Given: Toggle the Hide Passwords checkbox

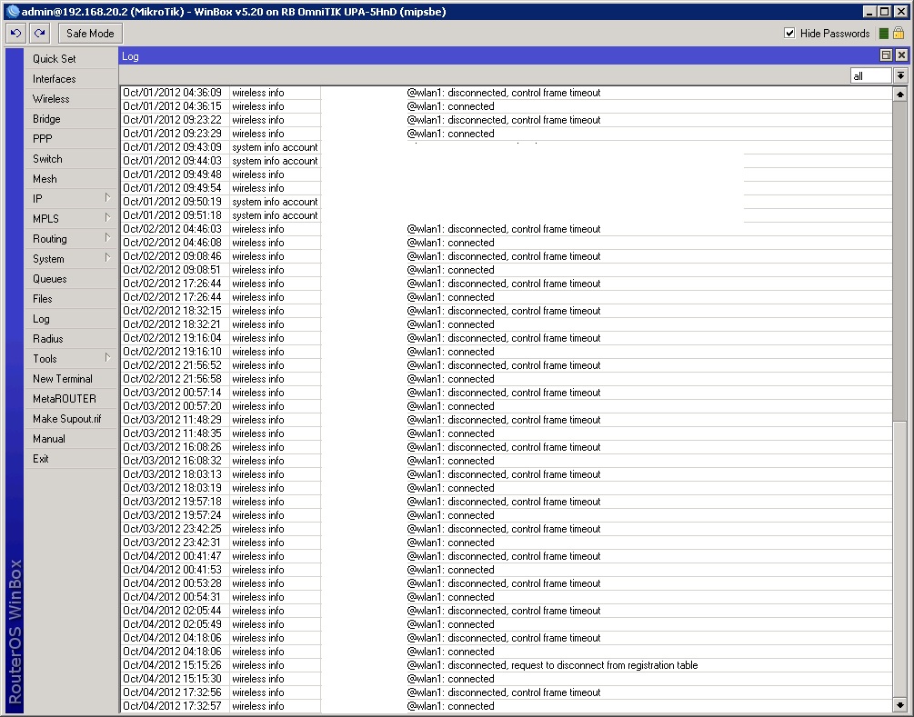Looking at the screenshot, I should [789, 34].
